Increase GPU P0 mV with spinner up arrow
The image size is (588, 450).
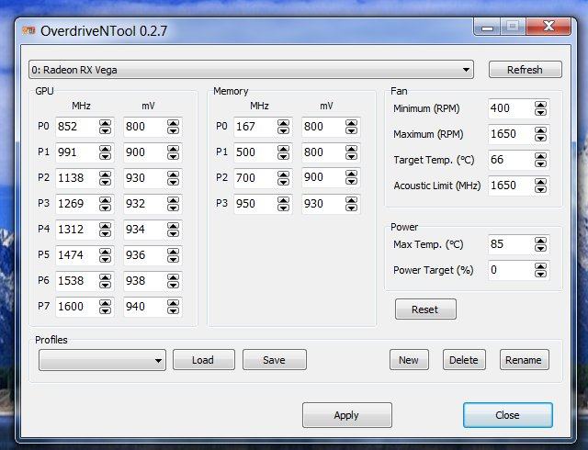click(x=173, y=123)
